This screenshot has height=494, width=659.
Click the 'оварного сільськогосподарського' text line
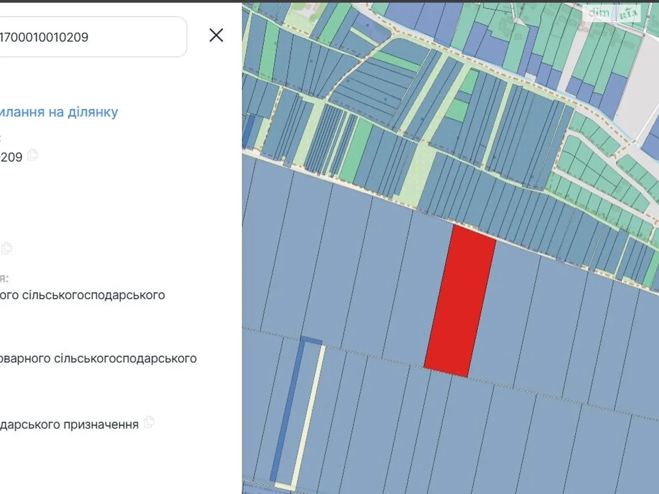click(98, 359)
